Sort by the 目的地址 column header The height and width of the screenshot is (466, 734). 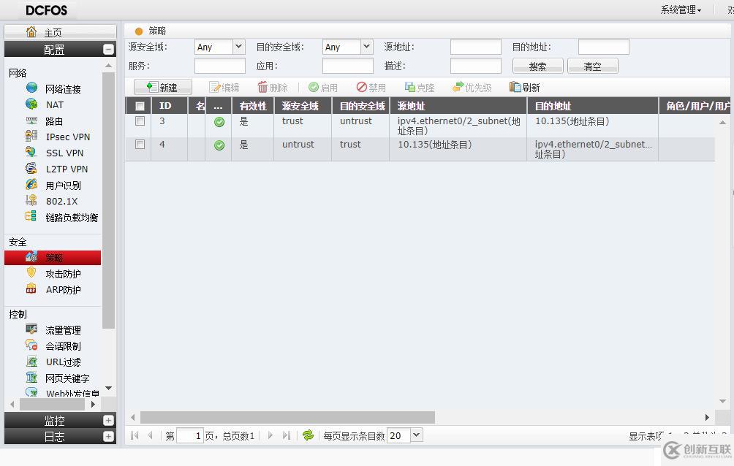[x=592, y=106]
